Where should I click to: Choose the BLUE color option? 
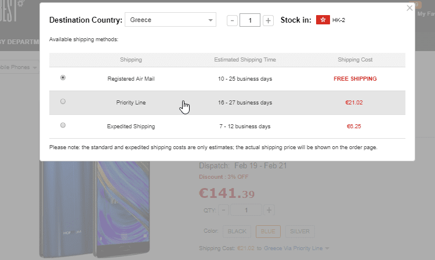pos(268,231)
